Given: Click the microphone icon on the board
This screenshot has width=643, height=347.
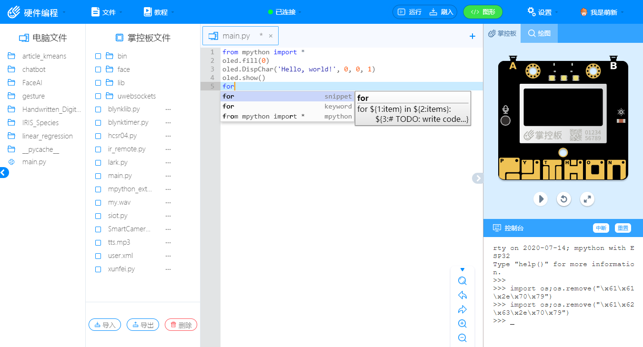Looking at the screenshot, I should tap(505, 110).
